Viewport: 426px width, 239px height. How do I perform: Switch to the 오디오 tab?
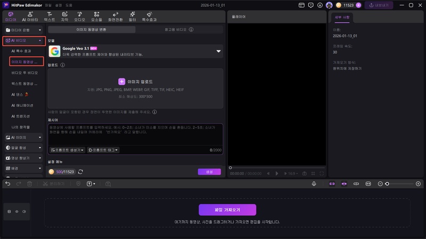pyautogui.click(x=79, y=16)
